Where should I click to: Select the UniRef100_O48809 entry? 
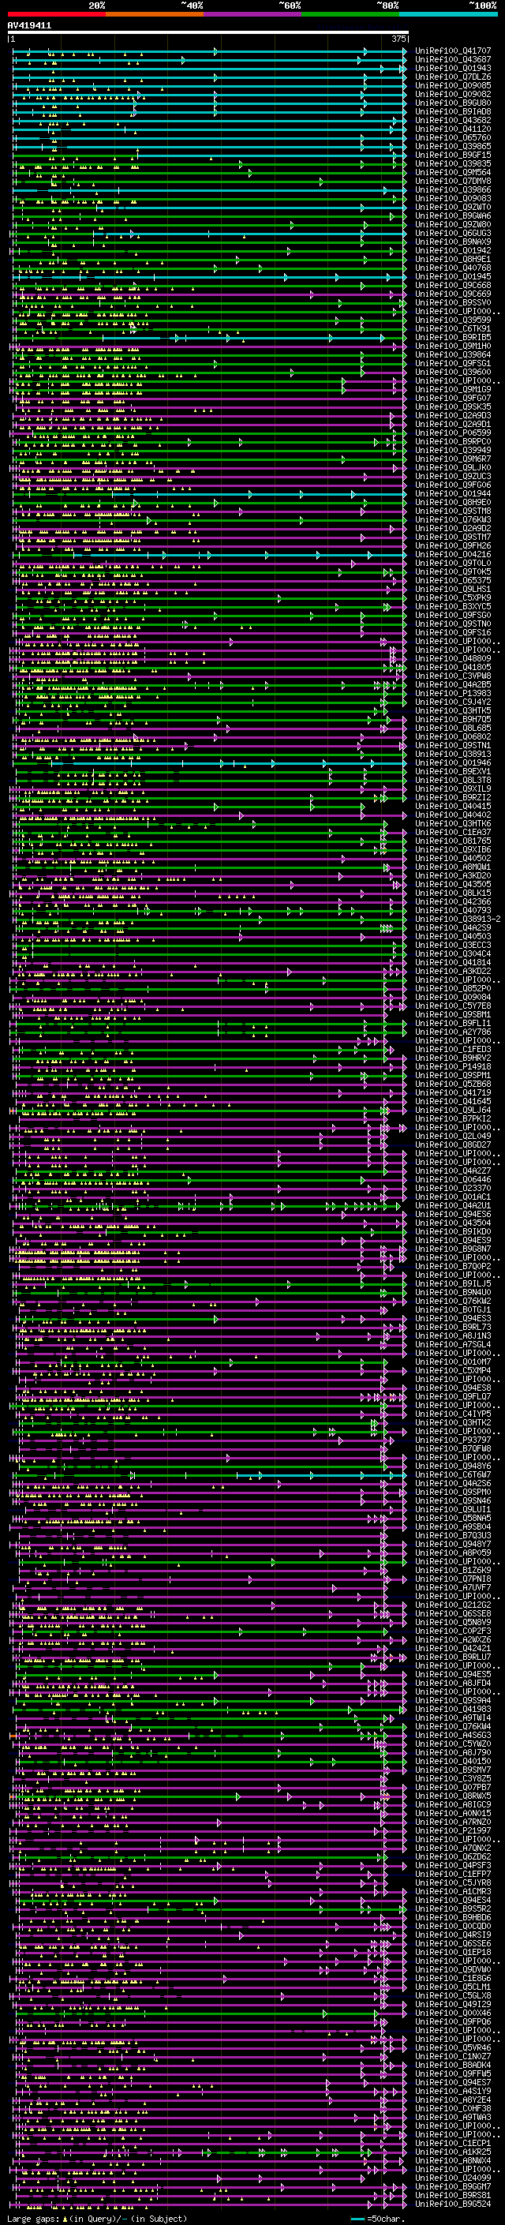click(452, 659)
